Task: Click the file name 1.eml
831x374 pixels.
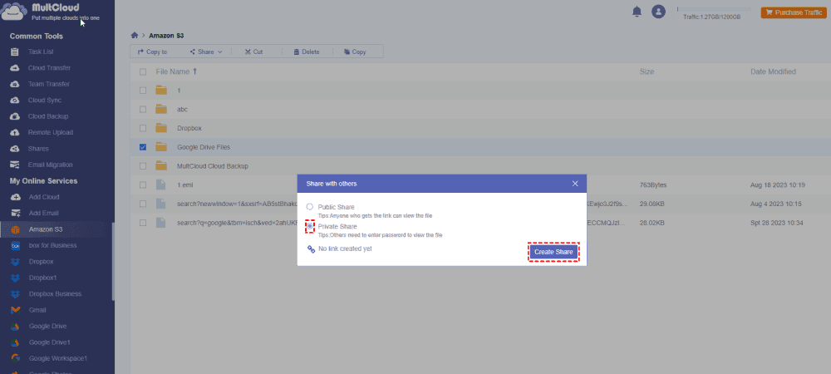Action: point(184,185)
